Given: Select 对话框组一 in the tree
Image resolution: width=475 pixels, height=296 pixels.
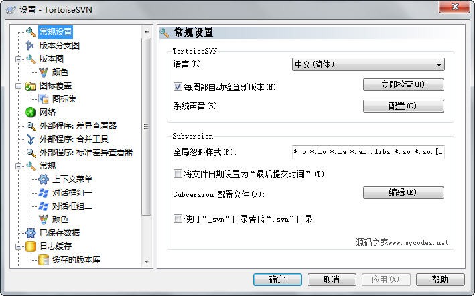Looking at the screenshot, I should [72, 193].
